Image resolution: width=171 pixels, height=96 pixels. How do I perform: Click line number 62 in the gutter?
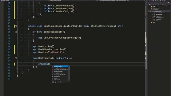tap(9, 79)
